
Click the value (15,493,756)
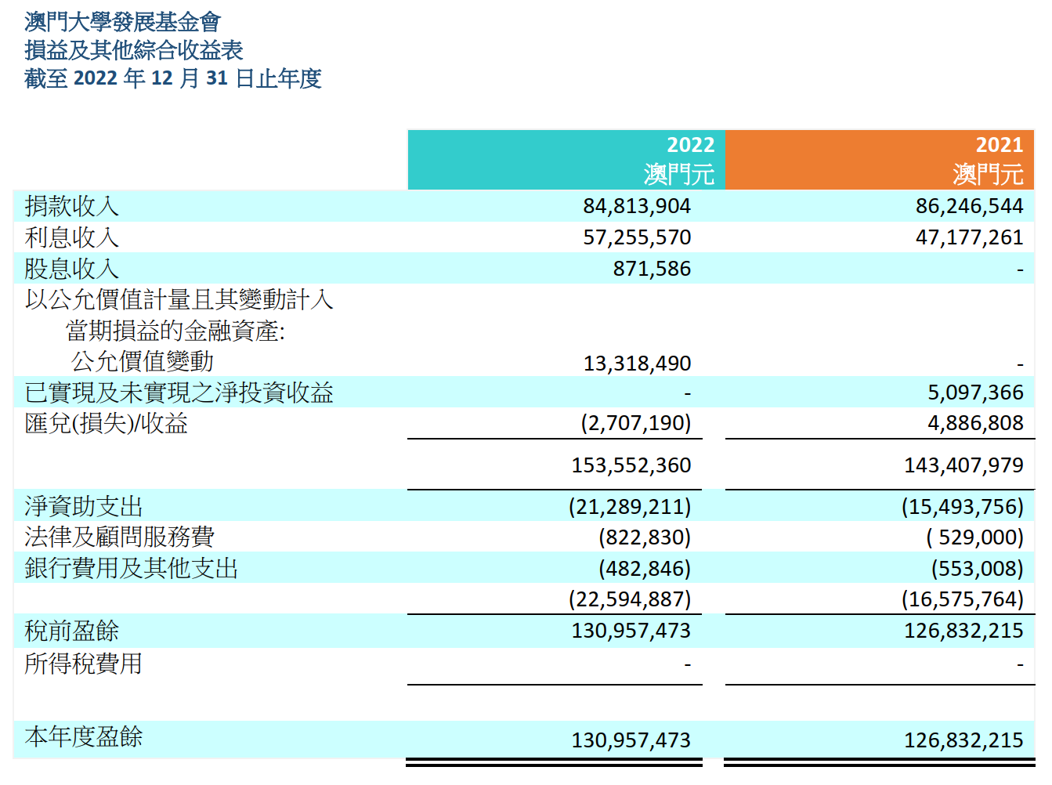coord(963,506)
